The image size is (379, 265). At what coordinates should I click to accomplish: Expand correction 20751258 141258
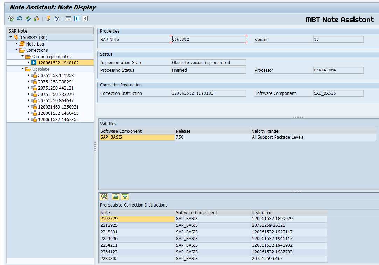[28, 75]
